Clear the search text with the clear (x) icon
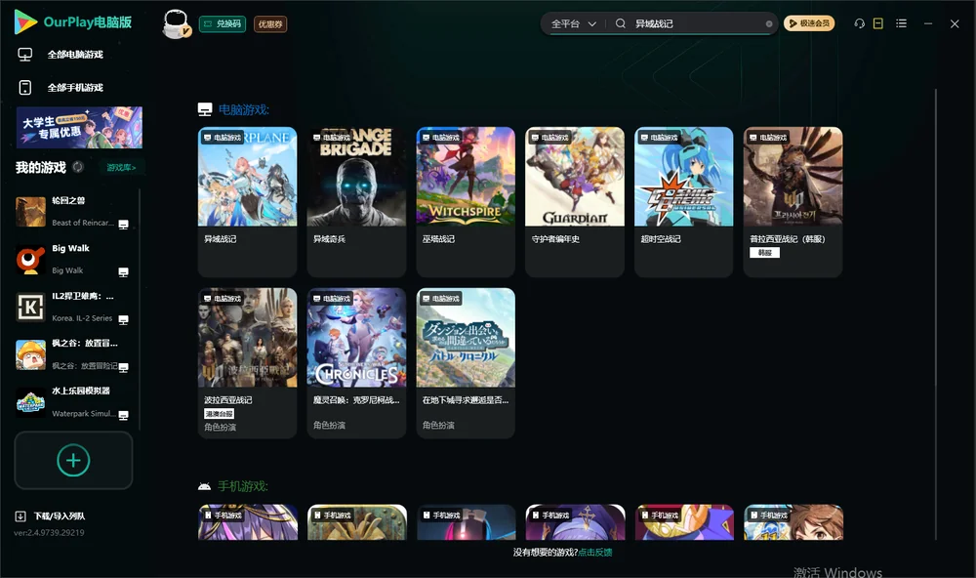 (769, 23)
